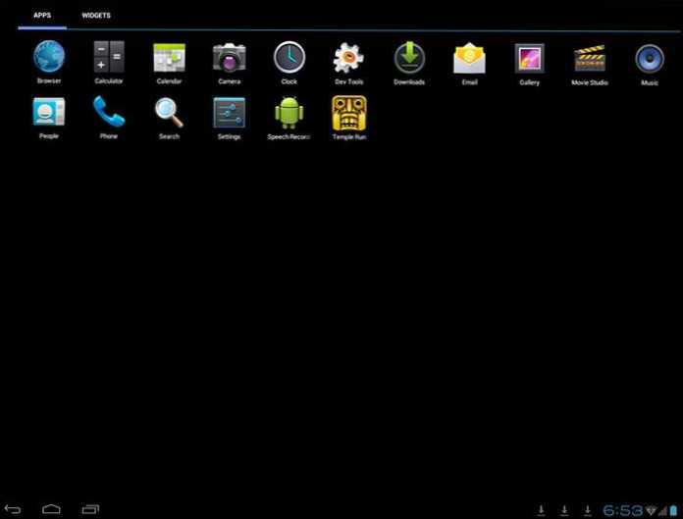Tap the Back navigation button
The image size is (683, 519).
point(12,509)
